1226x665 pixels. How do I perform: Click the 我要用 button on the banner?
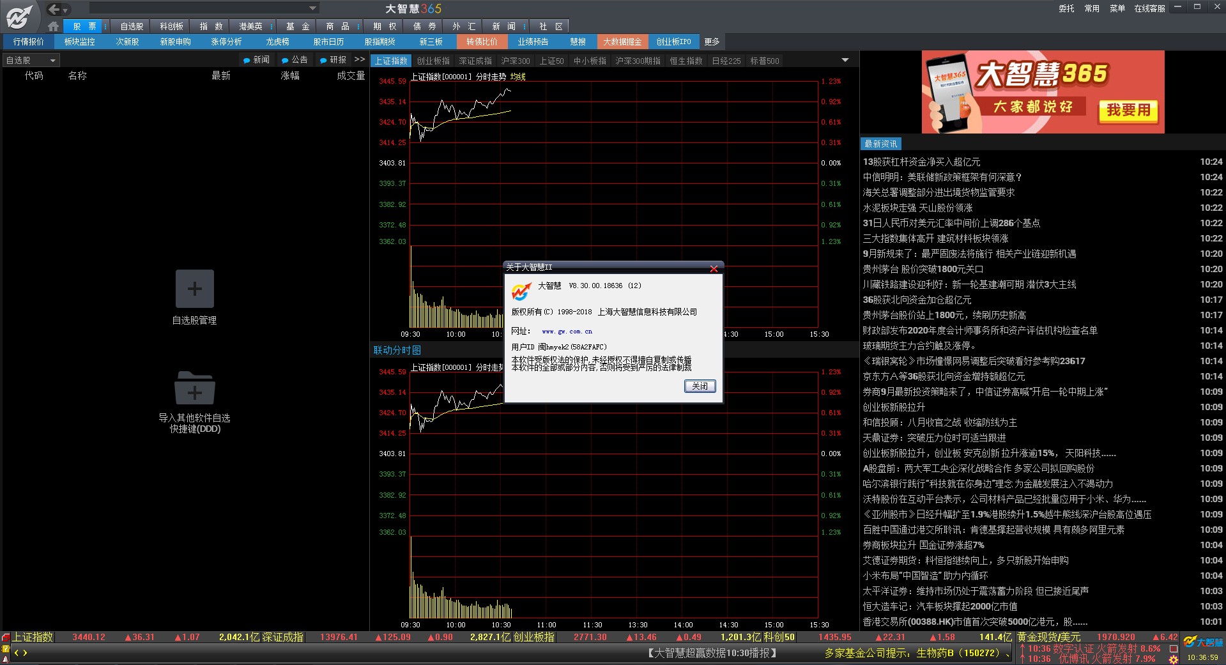click(1128, 111)
